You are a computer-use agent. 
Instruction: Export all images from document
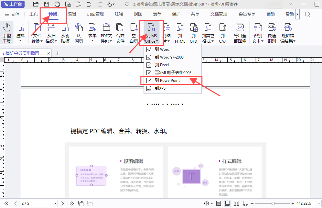click(240, 33)
